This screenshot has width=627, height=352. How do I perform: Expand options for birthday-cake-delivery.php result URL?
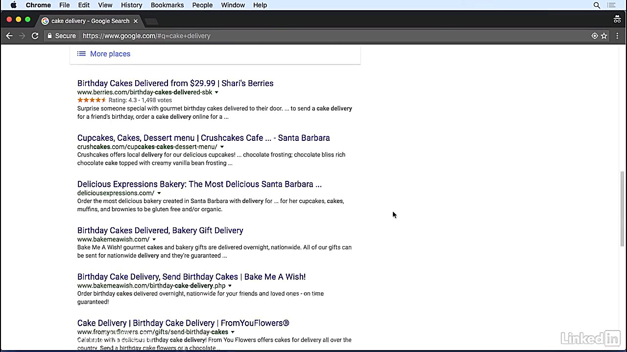[x=230, y=286]
